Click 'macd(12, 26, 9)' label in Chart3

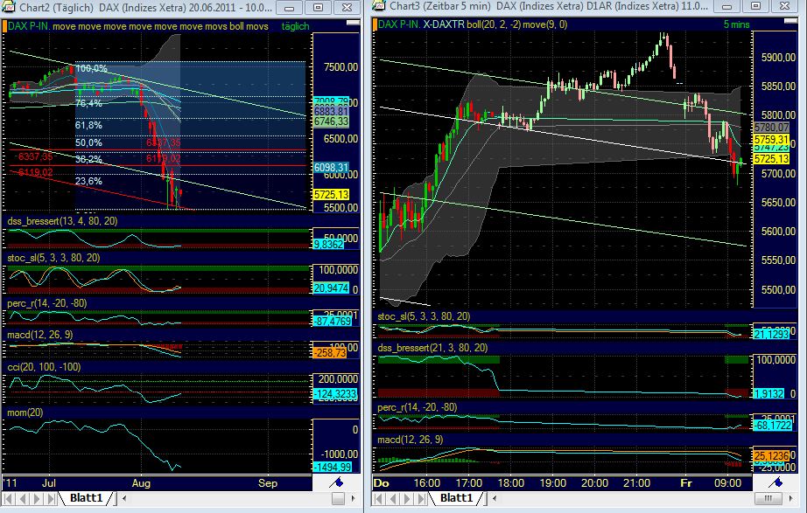point(411,440)
